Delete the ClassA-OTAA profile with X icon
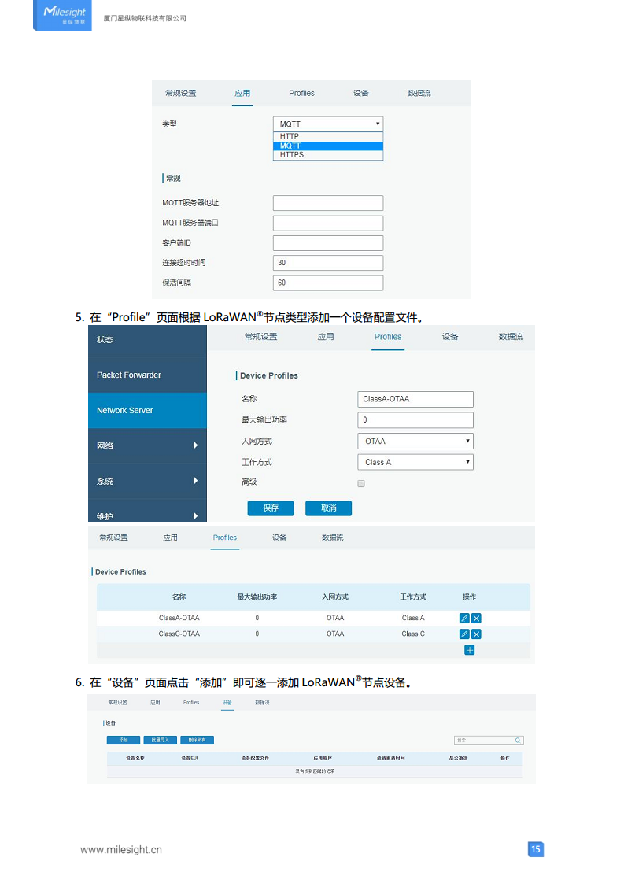The height and width of the screenshot is (883, 624). pyautogui.click(x=476, y=619)
